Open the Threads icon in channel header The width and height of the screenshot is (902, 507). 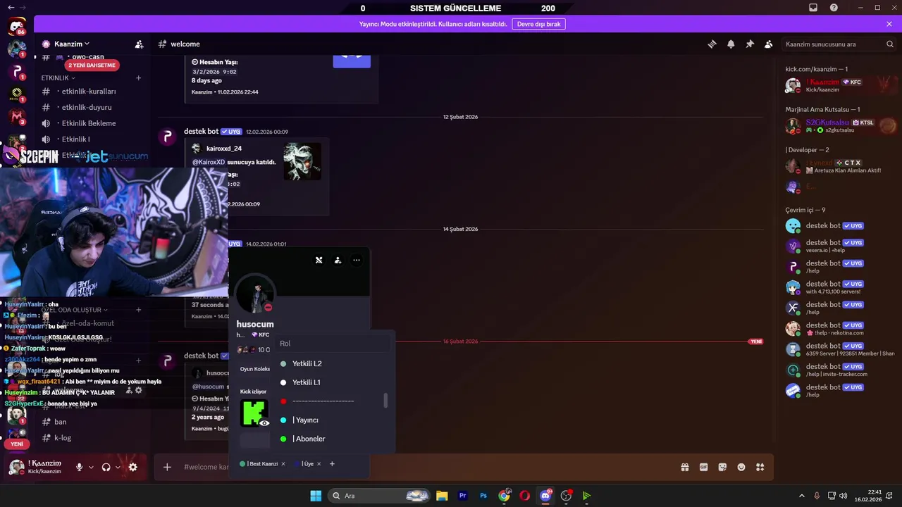coord(712,44)
